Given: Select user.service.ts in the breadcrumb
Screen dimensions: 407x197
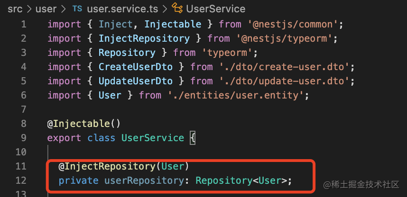Looking at the screenshot, I should click(x=120, y=9).
